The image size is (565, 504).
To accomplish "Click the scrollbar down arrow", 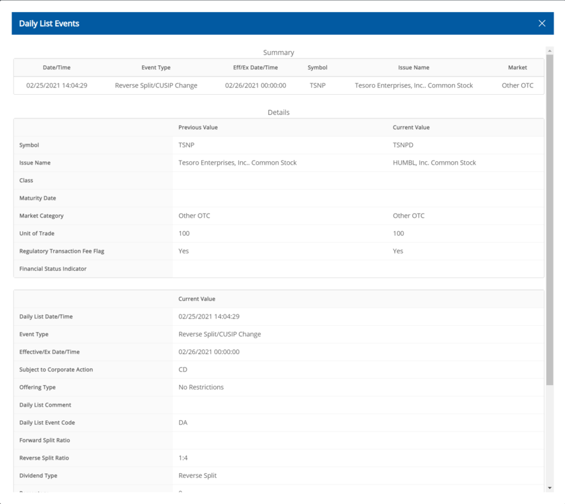I will [550, 488].
